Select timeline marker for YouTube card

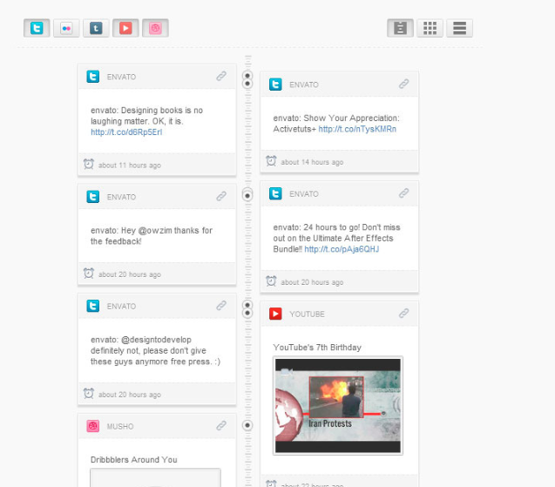pos(247,314)
